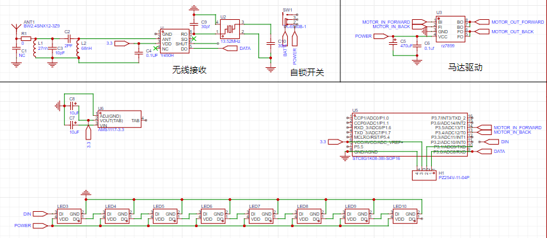Select the 马达驱动 section label text
This screenshot has height=238, width=547.
[465, 68]
